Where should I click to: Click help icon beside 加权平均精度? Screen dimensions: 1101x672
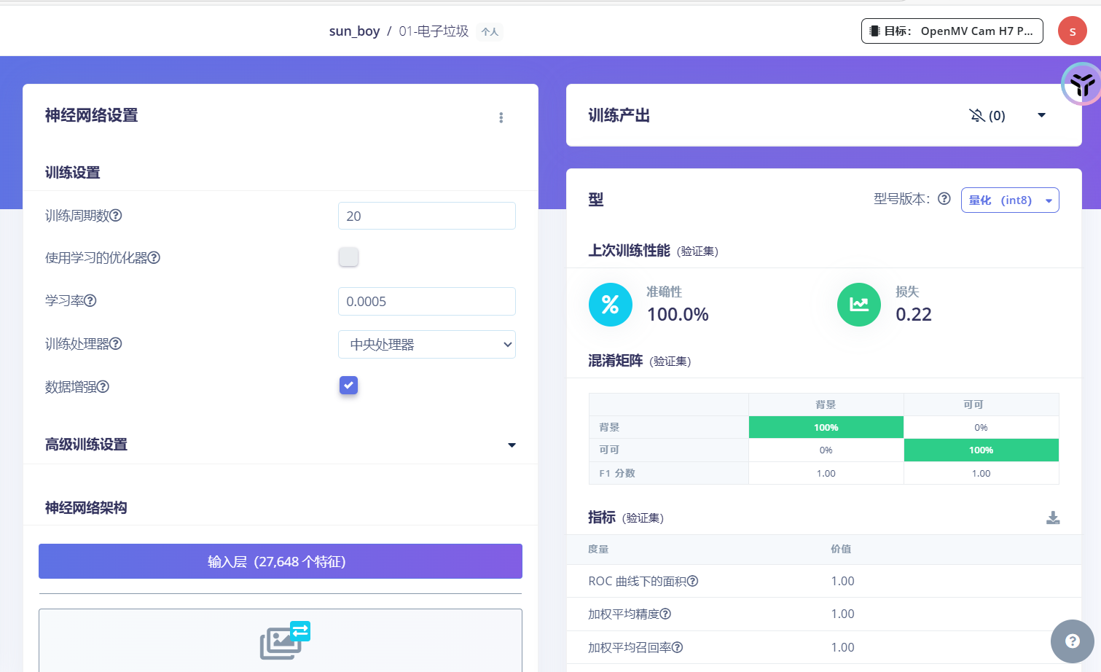click(x=665, y=614)
